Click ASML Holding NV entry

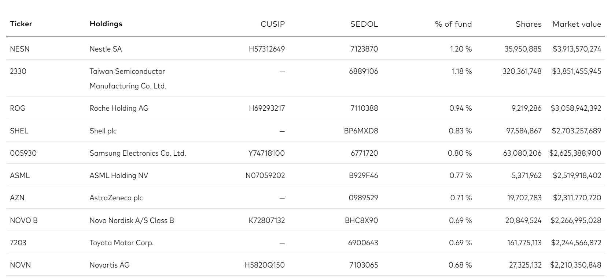point(119,175)
